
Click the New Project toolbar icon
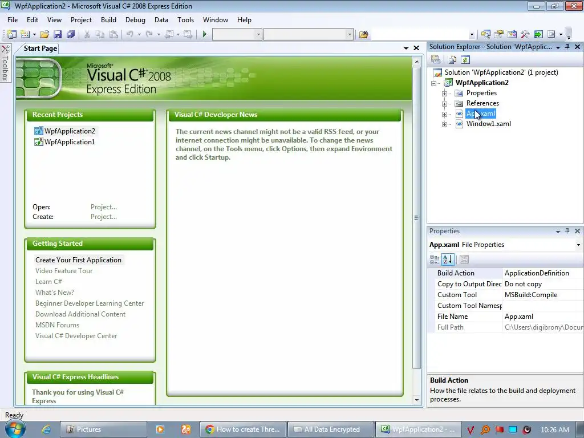[11, 34]
